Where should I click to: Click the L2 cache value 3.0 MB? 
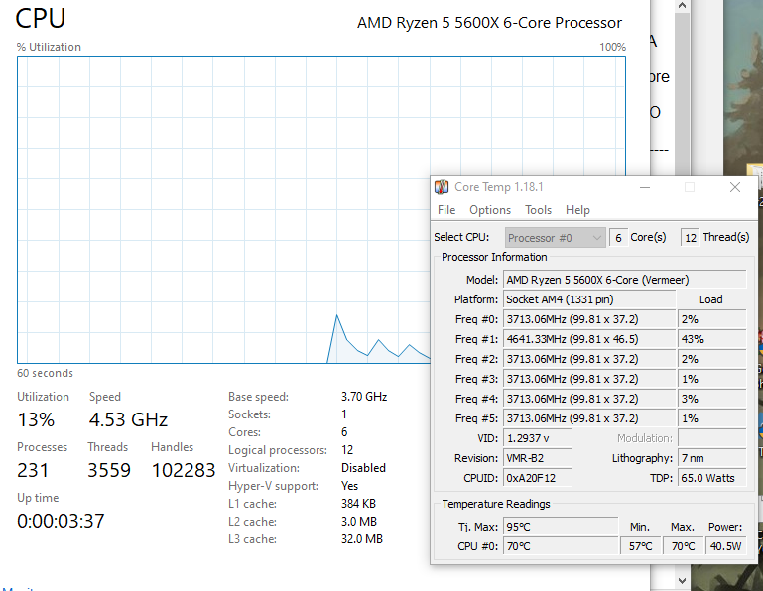pyautogui.click(x=359, y=522)
